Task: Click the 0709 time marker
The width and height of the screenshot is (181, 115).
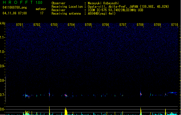Action: (157, 25)
